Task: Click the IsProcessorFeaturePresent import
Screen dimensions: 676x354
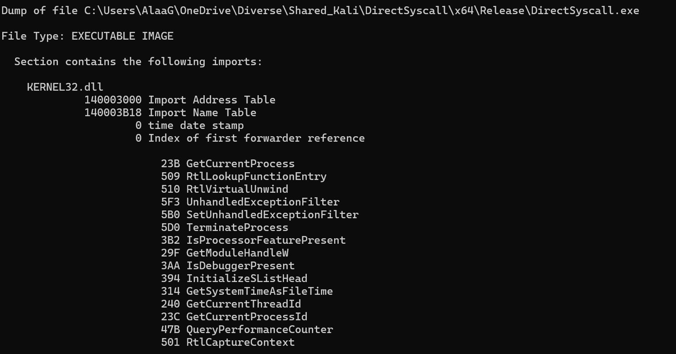Action: click(266, 240)
